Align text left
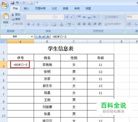138x122 pixels. coord(79,24)
